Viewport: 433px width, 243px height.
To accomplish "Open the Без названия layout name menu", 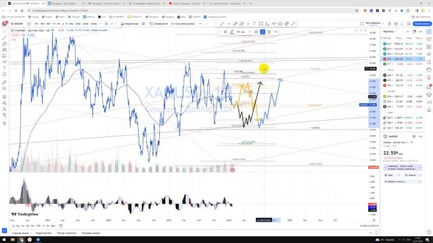I will click(372, 24).
